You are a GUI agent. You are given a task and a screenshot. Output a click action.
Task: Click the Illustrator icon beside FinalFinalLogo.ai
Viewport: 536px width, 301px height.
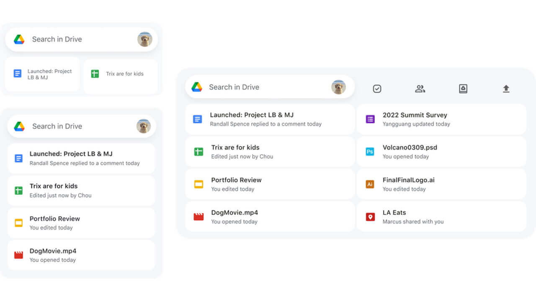click(x=370, y=184)
